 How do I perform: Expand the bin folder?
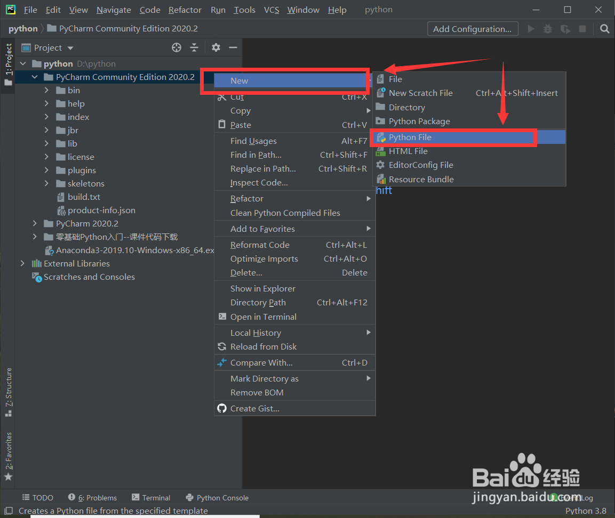(x=47, y=90)
